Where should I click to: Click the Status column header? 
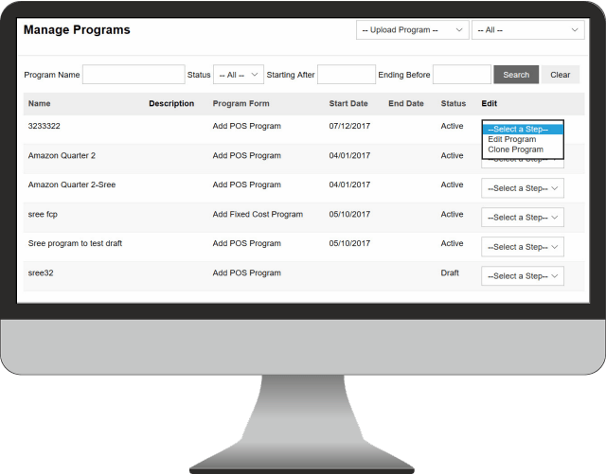(454, 103)
